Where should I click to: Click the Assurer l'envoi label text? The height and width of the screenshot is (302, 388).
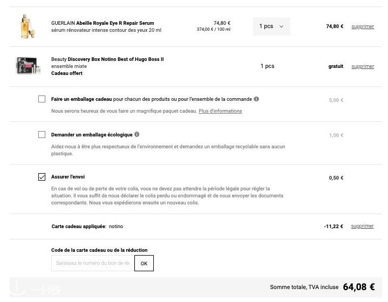coord(68,177)
